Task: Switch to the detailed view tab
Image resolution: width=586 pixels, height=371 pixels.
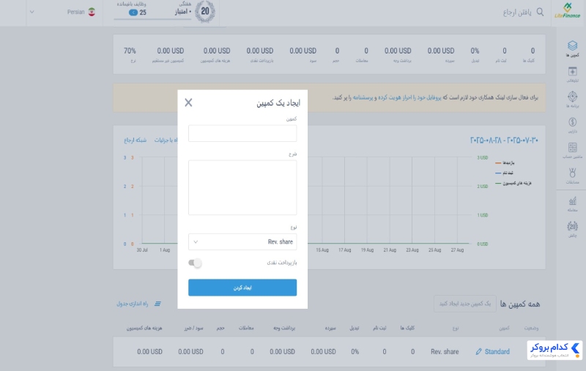Action: [166, 140]
